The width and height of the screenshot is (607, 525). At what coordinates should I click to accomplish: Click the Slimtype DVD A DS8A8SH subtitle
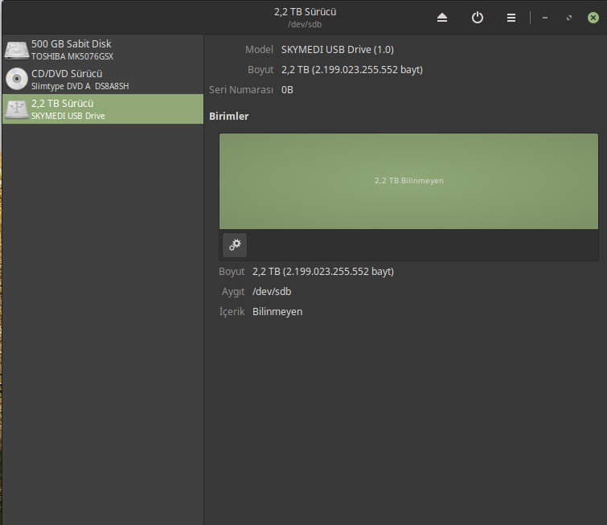[x=80, y=86]
